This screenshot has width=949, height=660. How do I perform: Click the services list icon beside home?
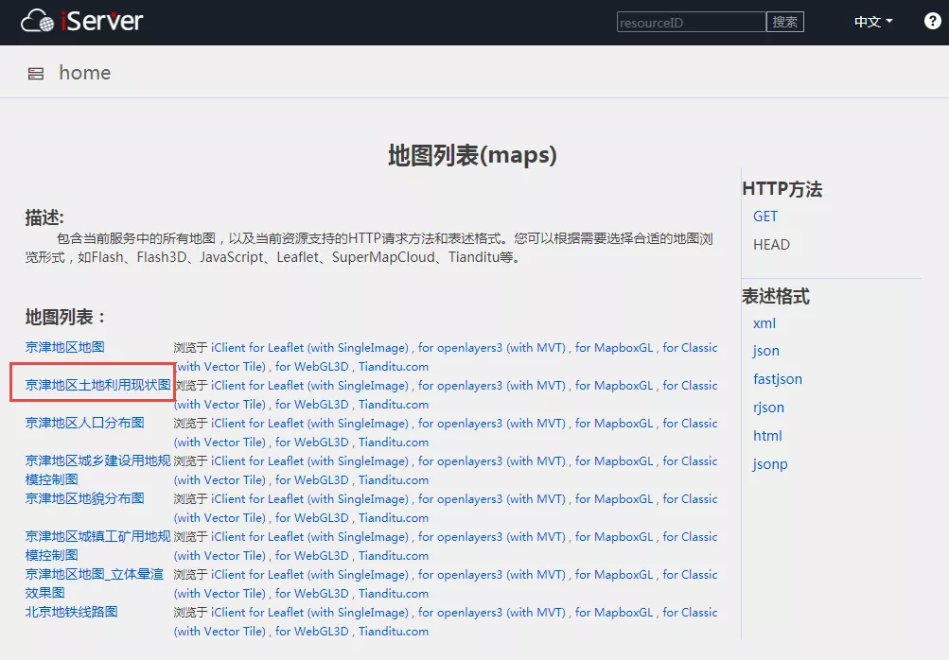(36, 74)
